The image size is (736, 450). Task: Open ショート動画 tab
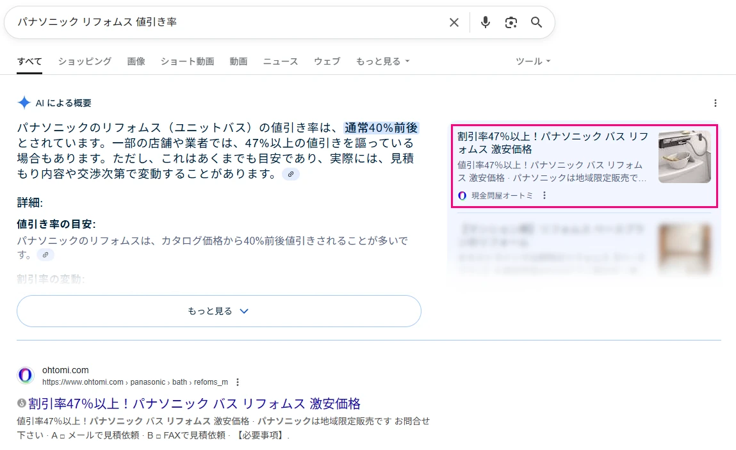pos(187,61)
